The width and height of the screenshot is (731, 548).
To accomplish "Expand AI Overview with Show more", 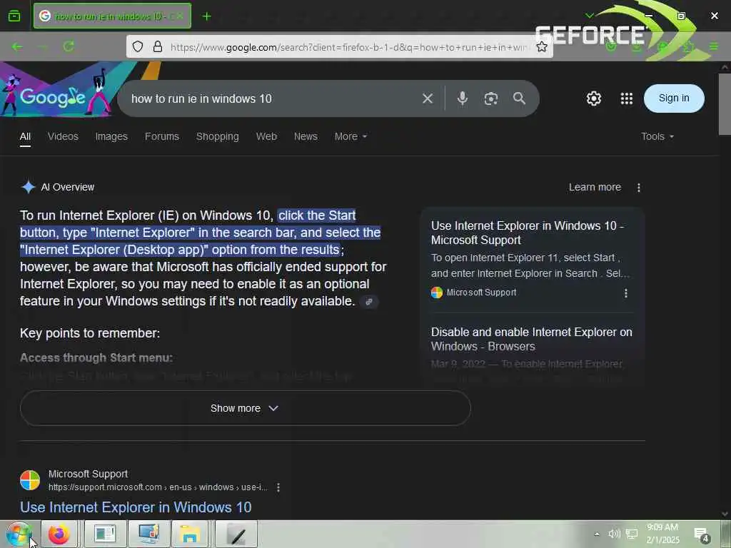I will point(246,408).
